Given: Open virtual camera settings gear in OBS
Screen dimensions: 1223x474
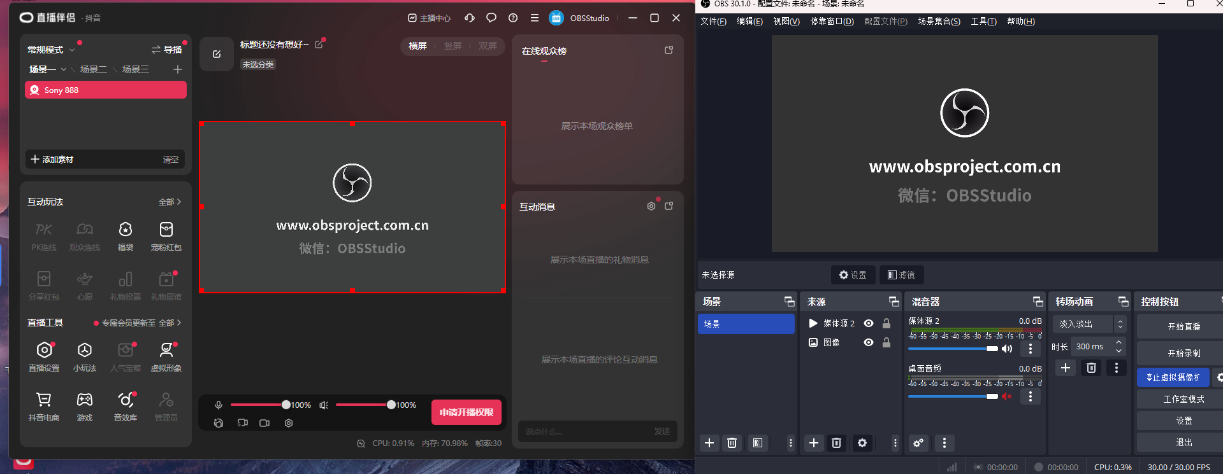Looking at the screenshot, I should 1219,377.
